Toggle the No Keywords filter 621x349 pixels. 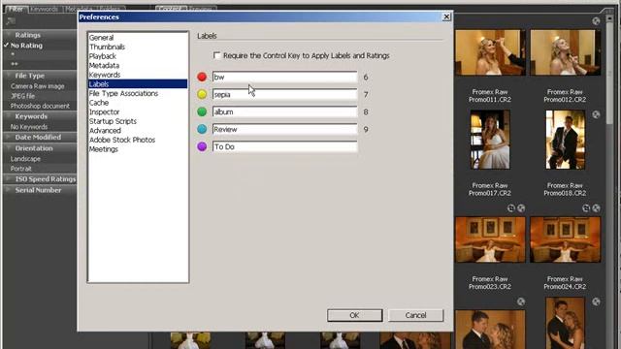tap(29, 127)
